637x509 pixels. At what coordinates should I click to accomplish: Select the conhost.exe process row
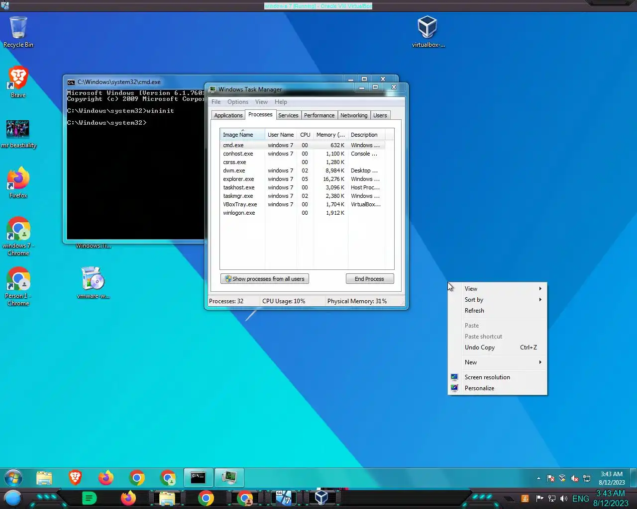coord(303,154)
